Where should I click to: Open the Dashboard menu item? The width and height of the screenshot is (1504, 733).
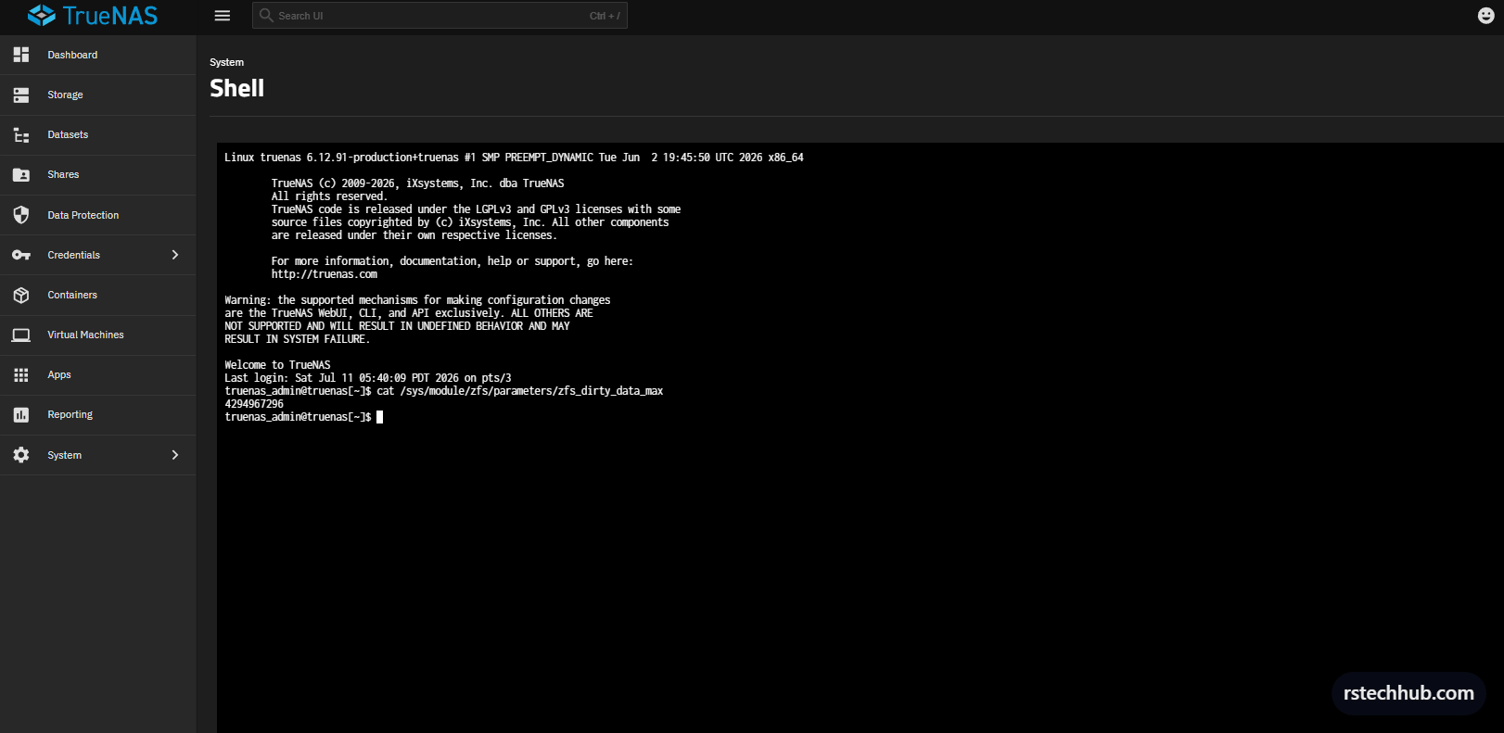click(x=97, y=55)
